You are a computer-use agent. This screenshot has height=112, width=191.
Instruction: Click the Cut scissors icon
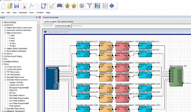click(x=31, y=6)
